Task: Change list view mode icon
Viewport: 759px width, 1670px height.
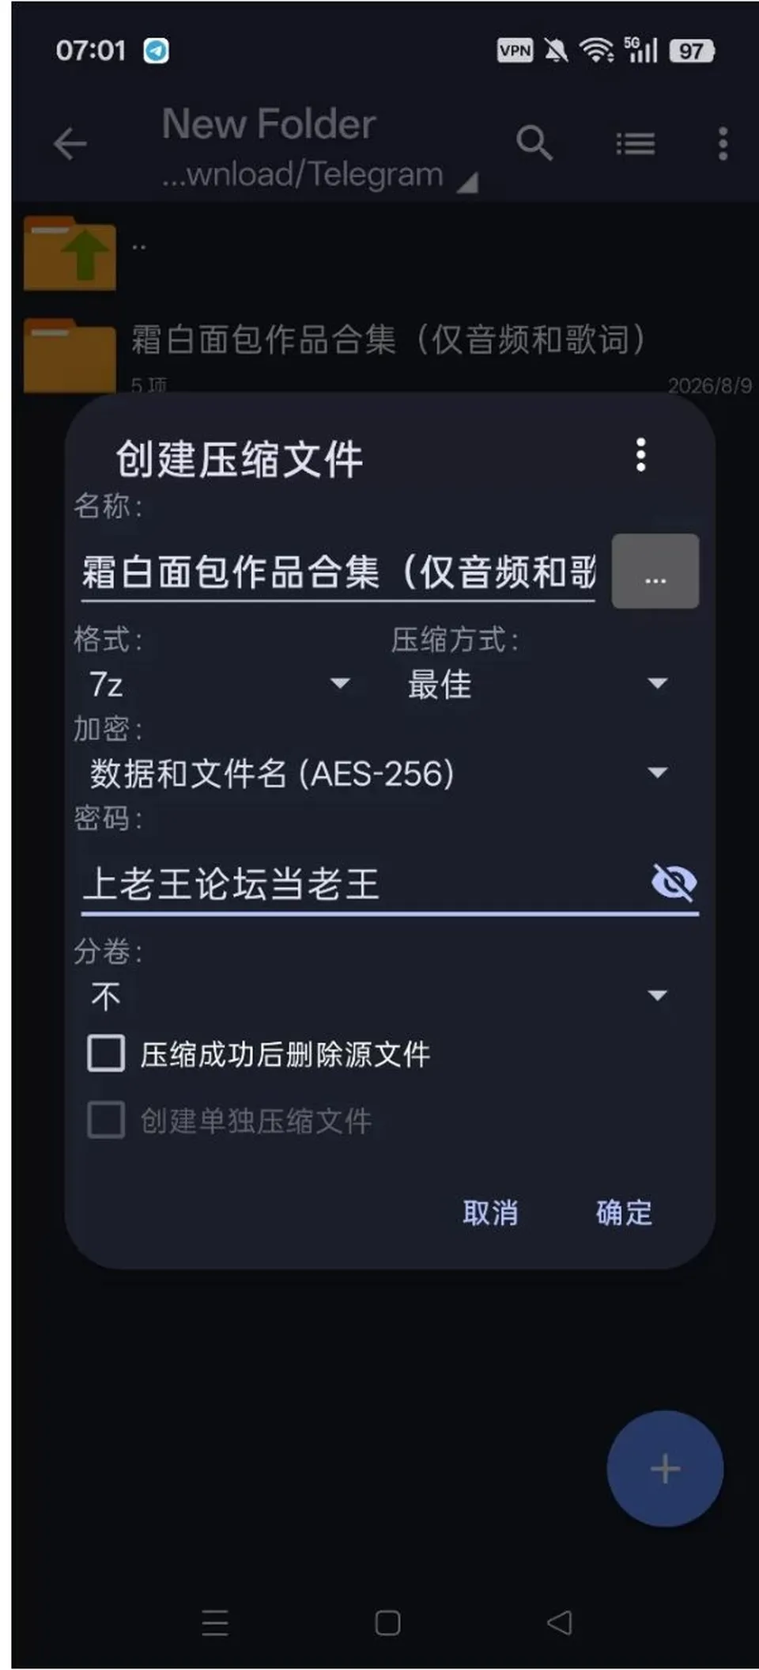Action: pos(636,144)
